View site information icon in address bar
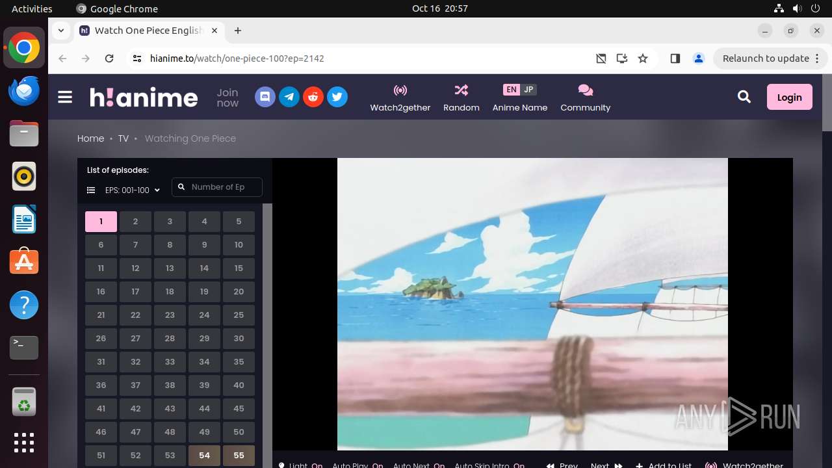This screenshot has height=468, width=832. click(x=136, y=58)
